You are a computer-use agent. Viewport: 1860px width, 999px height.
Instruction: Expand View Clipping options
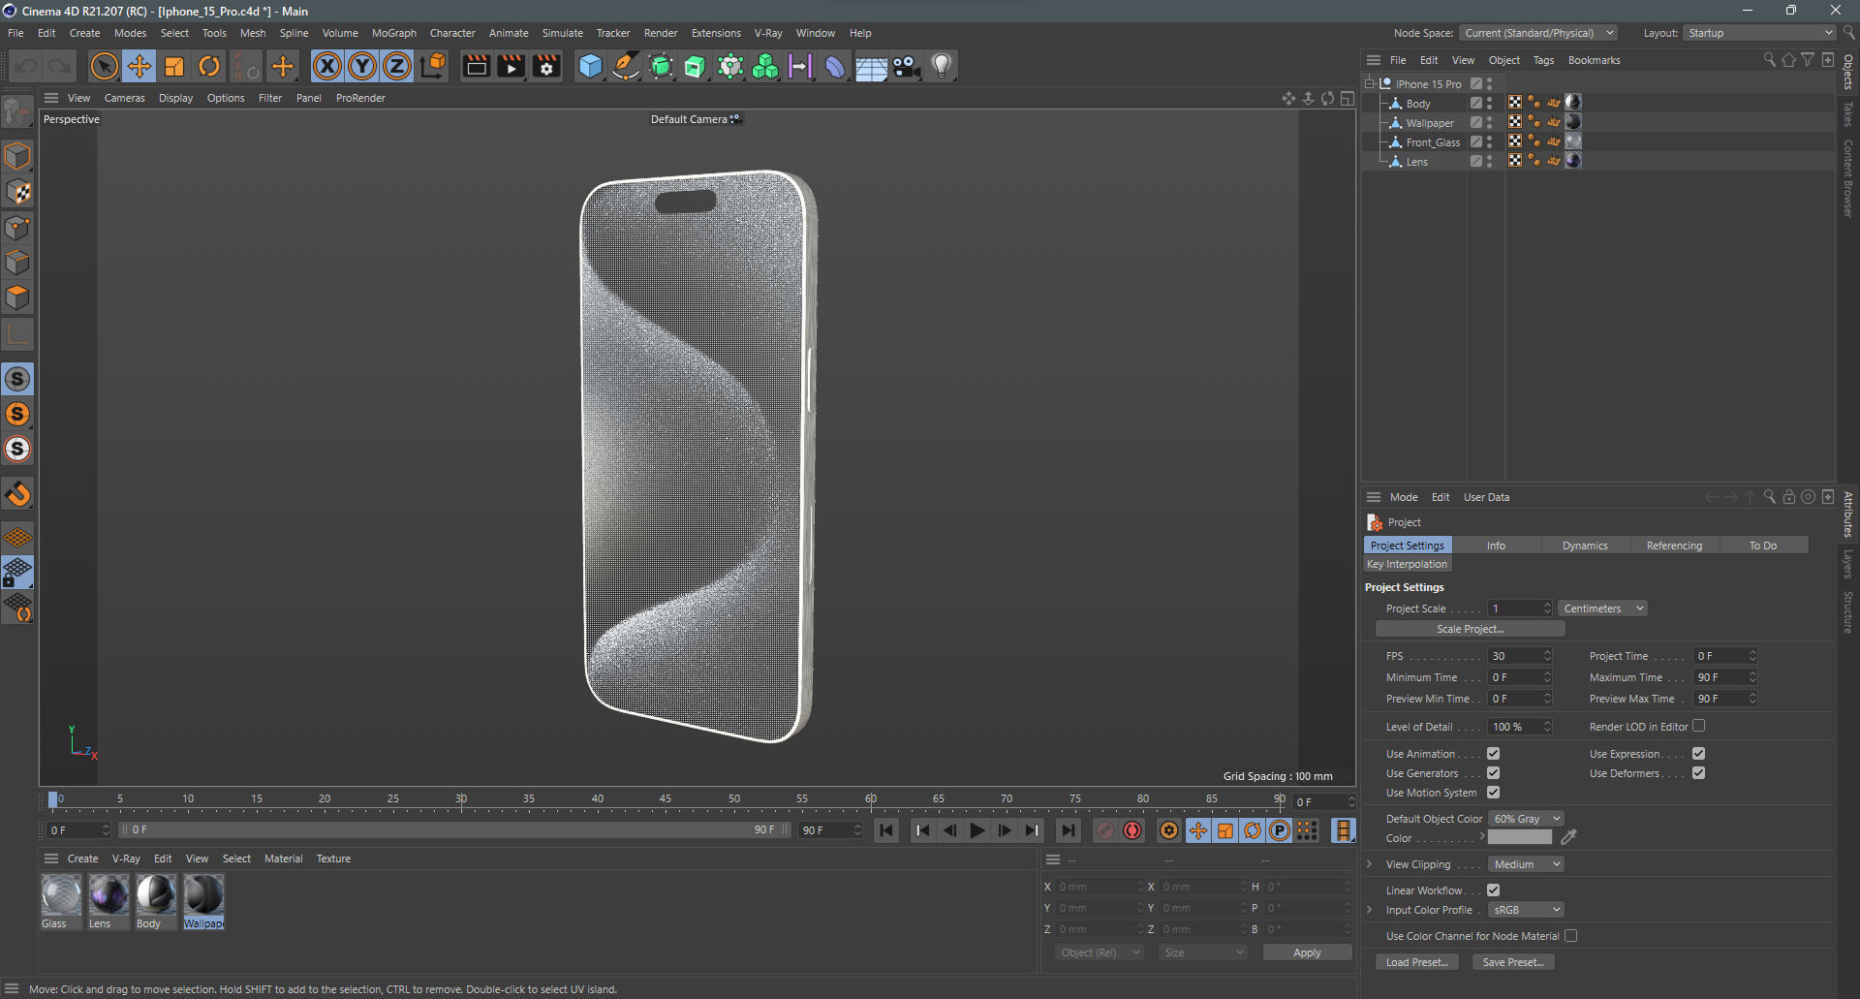pyautogui.click(x=1369, y=864)
